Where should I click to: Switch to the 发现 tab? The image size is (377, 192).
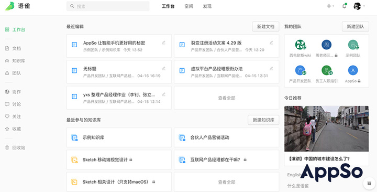(x=207, y=6)
